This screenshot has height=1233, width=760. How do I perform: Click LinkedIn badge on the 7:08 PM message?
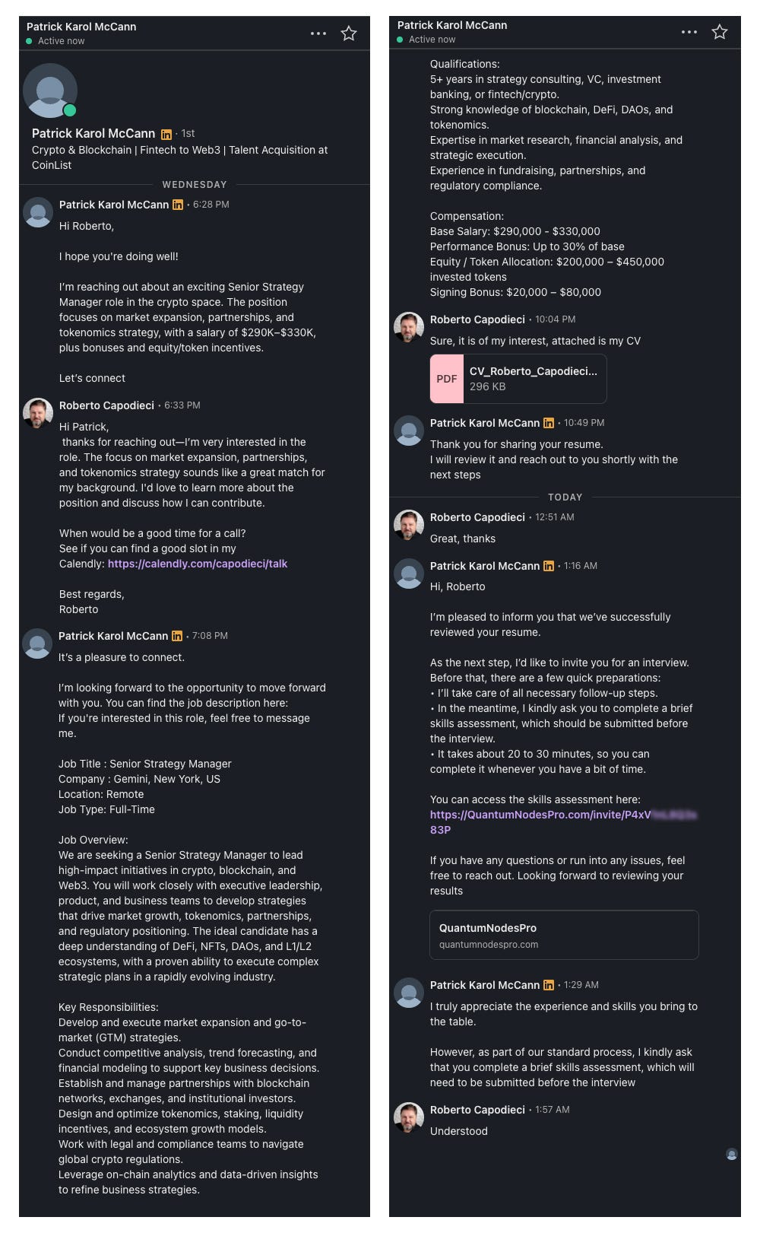(177, 636)
